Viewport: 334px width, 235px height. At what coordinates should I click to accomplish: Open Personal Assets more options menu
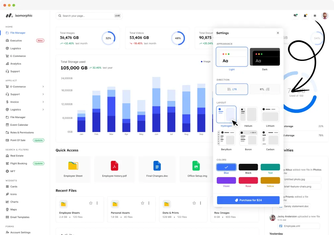point(149,203)
